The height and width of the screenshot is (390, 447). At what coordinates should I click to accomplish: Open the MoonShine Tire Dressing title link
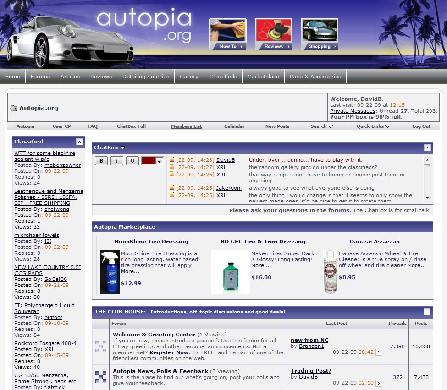[151, 242]
